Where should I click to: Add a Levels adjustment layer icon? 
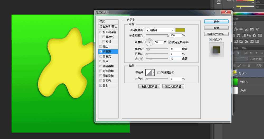click(x=241, y=29)
